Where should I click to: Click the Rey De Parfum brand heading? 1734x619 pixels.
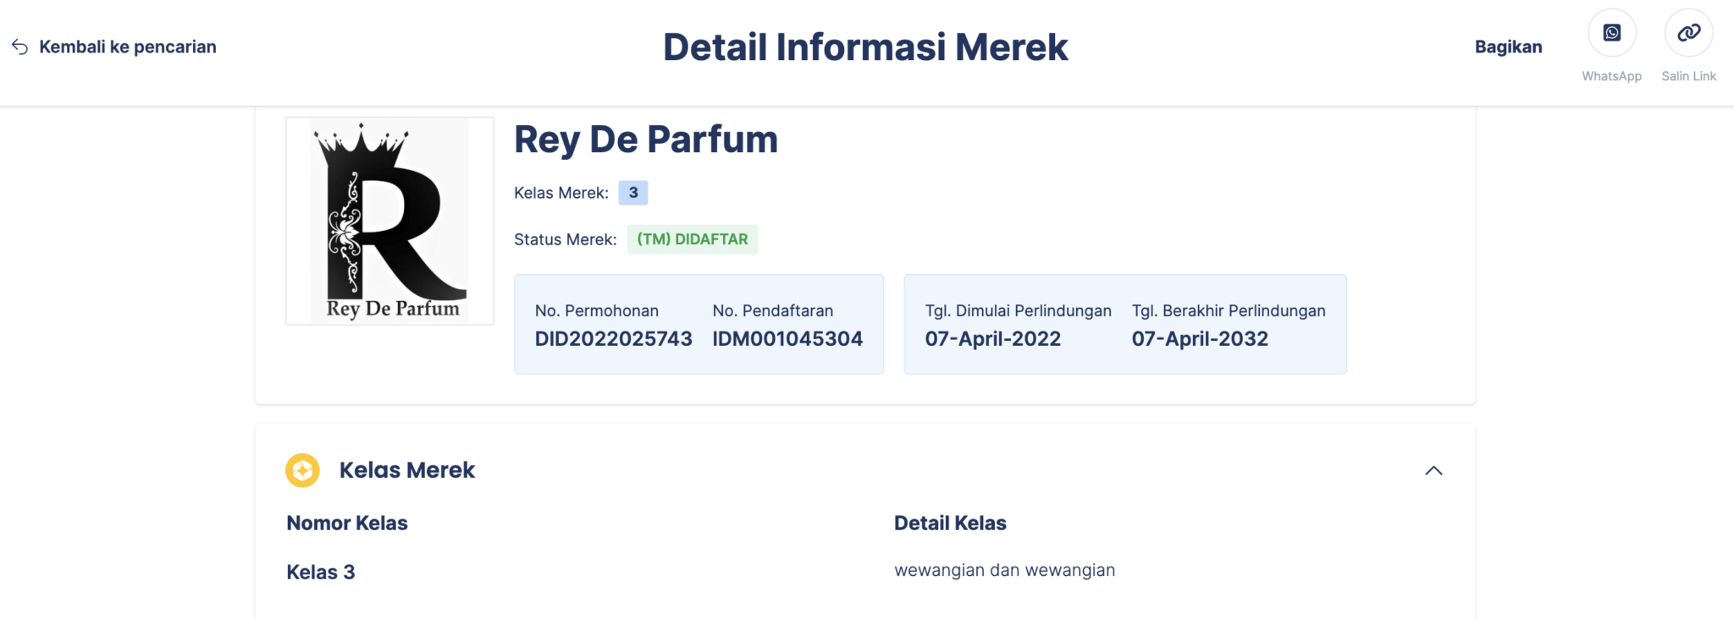pyautogui.click(x=646, y=140)
